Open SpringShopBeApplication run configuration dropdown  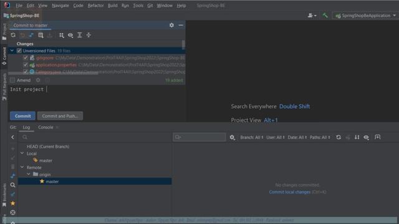[365, 16]
